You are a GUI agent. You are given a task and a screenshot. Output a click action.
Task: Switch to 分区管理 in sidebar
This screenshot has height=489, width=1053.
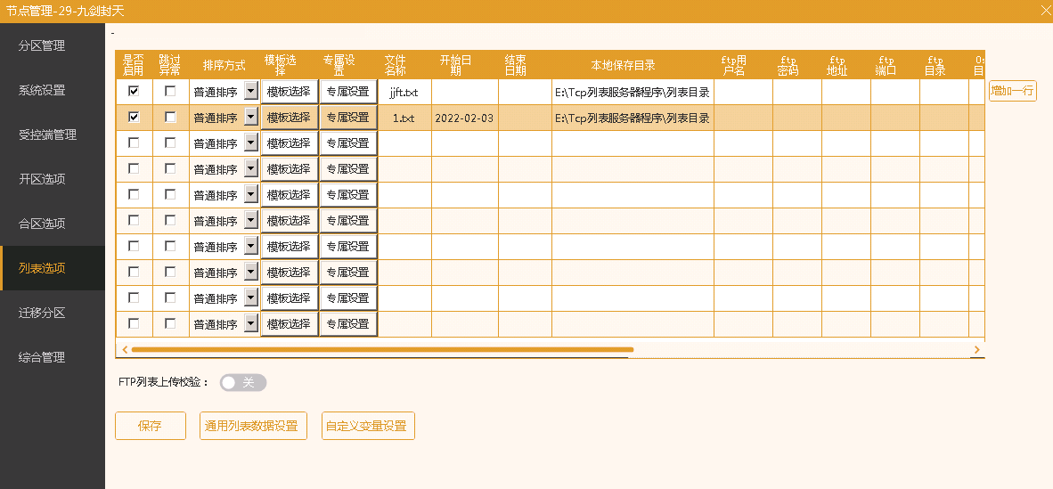pos(42,45)
